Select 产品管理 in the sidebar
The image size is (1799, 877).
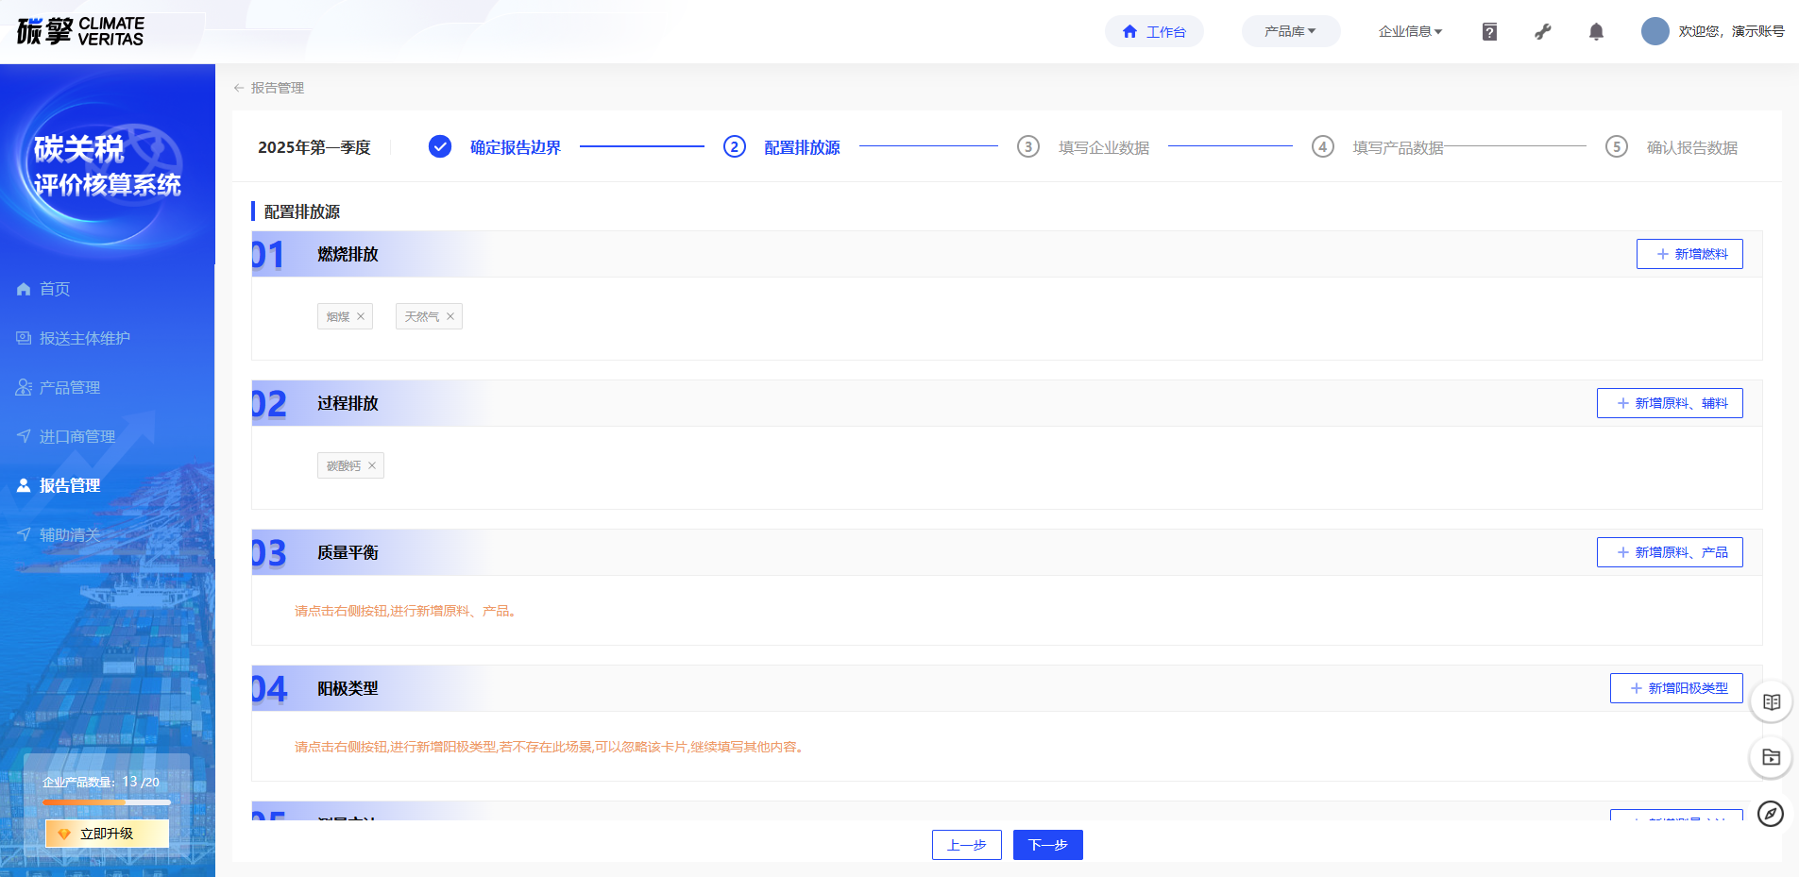70,387
